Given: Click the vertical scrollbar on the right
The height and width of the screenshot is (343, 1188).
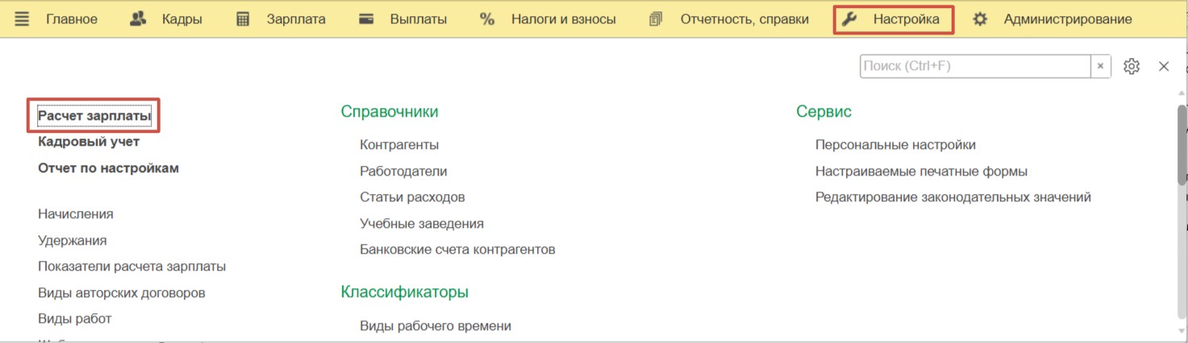Looking at the screenshot, I should point(1182,145).
